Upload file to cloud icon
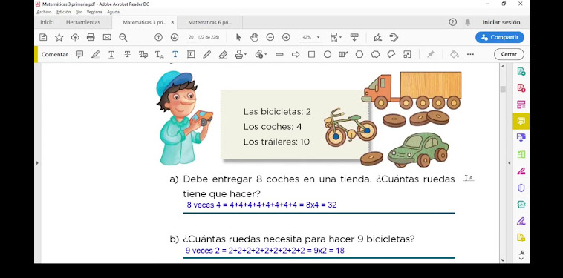 tap(75, 37)
